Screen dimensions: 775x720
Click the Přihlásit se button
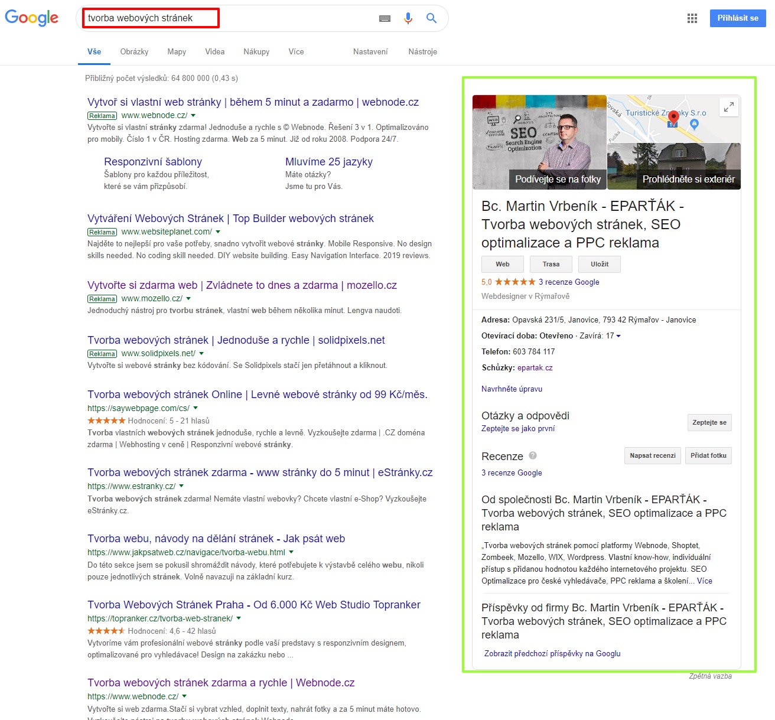coord(738,18)
